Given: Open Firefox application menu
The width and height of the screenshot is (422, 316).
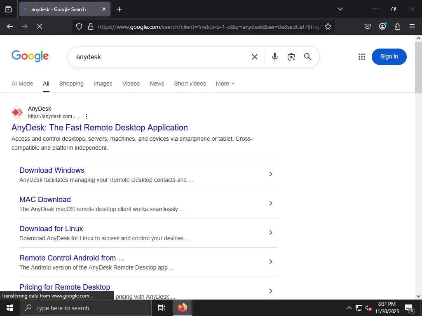Looking at the screenshot, I should pyautogui.click(x=412, y=26).
